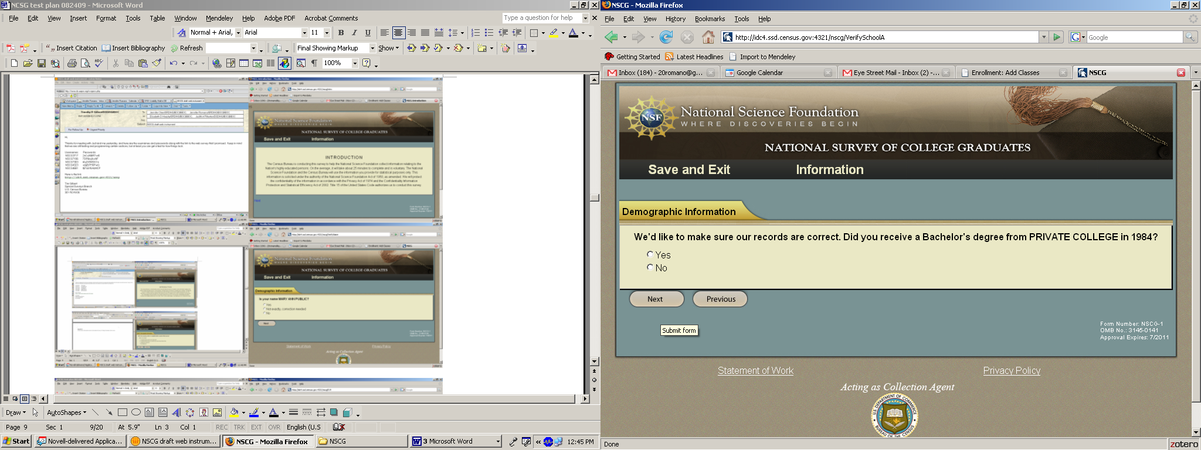The width and height of the screenshot is (1201, 450).
Task: Open the Privacy Policy link
Action: (1012, 370)
